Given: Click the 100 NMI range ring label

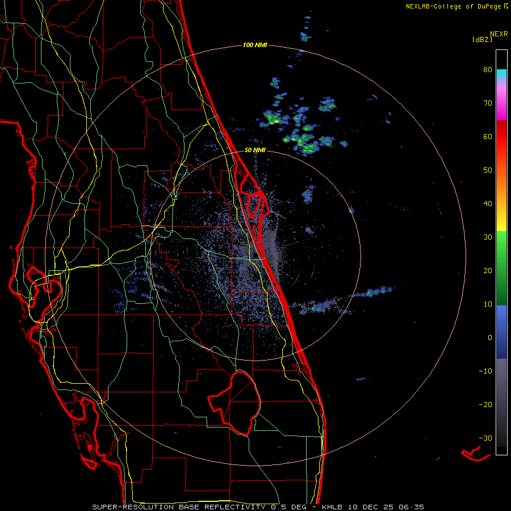Looking at the screenshot, I should click(255, 45).
